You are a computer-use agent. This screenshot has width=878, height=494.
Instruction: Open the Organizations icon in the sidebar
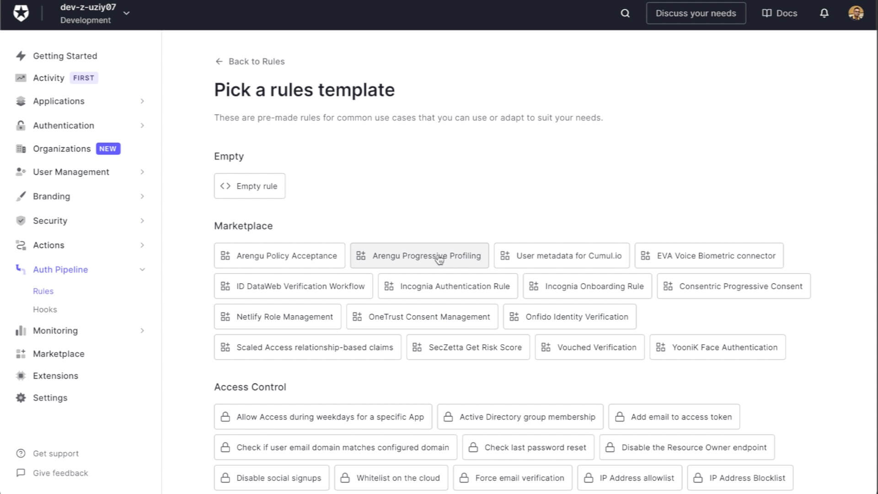tap(21, 148)
